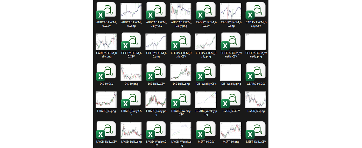
Task: Open the DIS_Daily.png chart thumbnail
Action: pyautogui.click(x=181, y=73)
